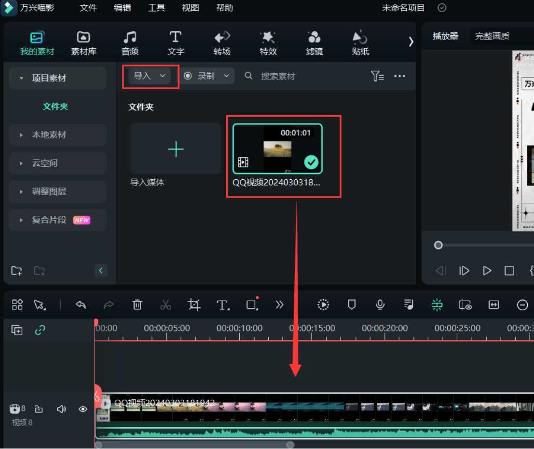Click the player progress slider handle
The height and width of the screenshot is (449, 534).
coord(438,245)
